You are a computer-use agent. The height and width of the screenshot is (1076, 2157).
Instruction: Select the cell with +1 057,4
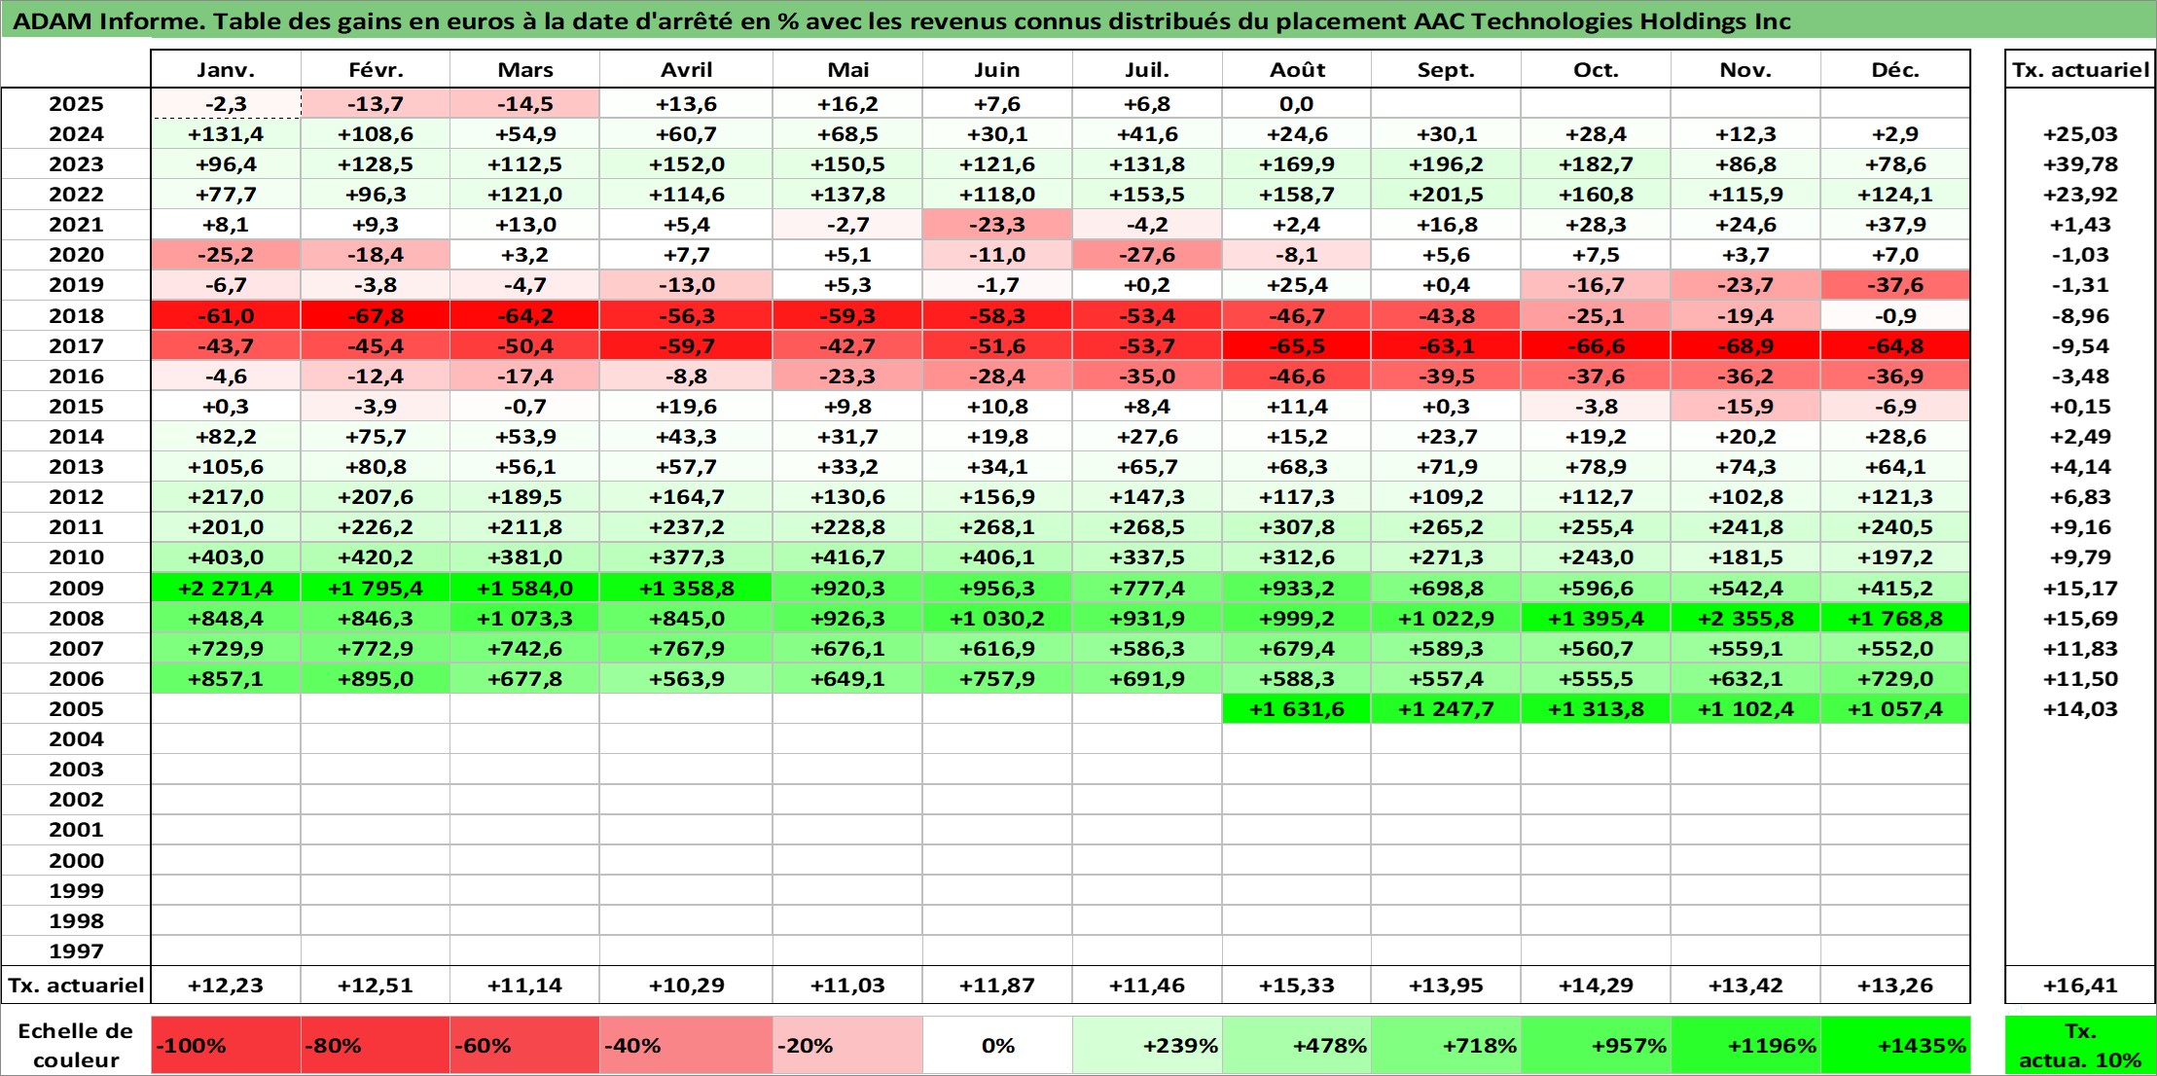1895,709
